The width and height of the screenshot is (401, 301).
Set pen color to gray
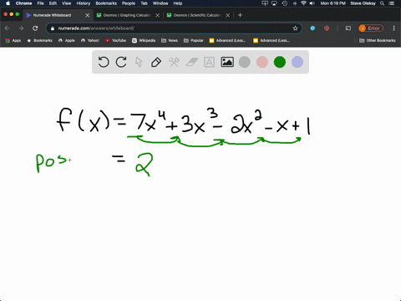(245, 62)
